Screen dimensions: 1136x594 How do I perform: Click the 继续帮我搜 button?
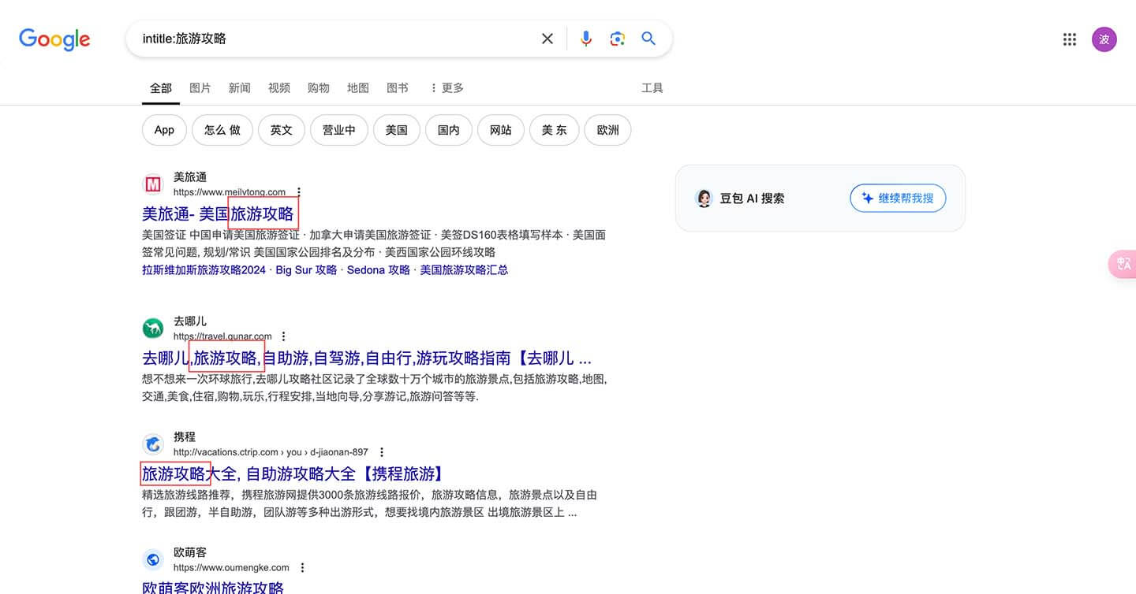pyautogui.click(x=898, y=199)
